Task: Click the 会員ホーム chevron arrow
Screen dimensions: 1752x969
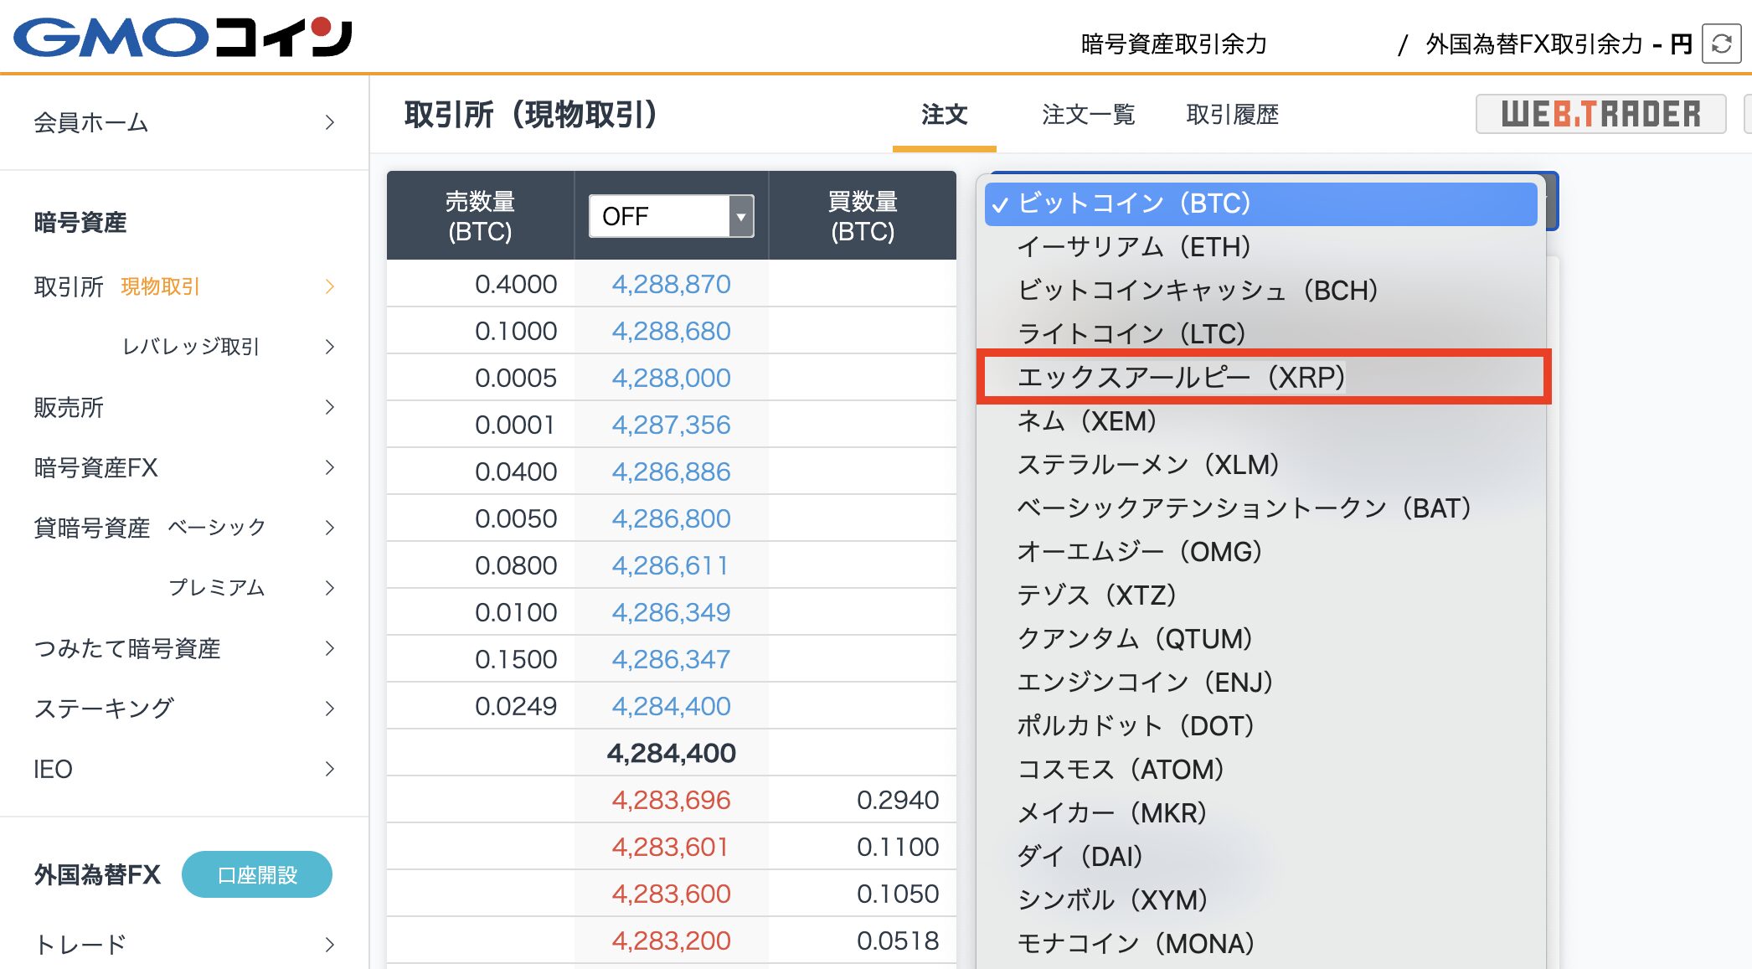Action: 330,122
